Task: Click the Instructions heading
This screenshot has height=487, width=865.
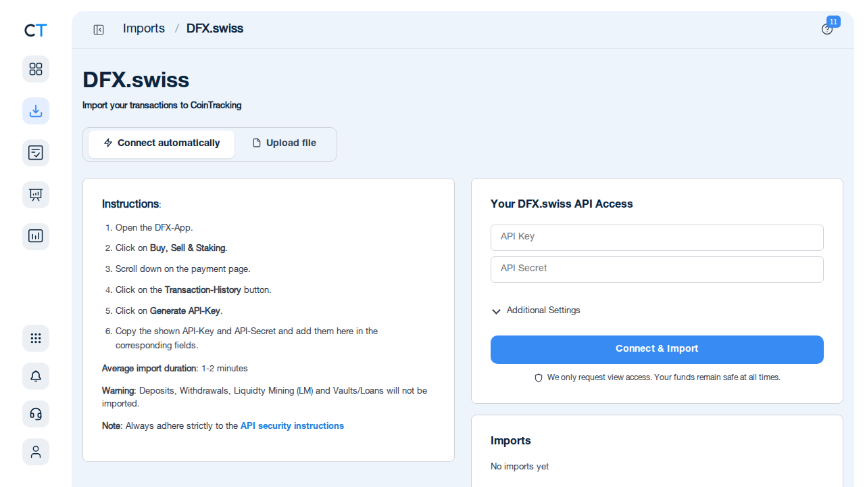Action: [x=131, y=204]
